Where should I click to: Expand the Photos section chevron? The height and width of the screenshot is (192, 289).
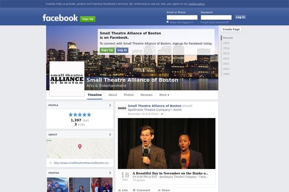coord(110,173)
